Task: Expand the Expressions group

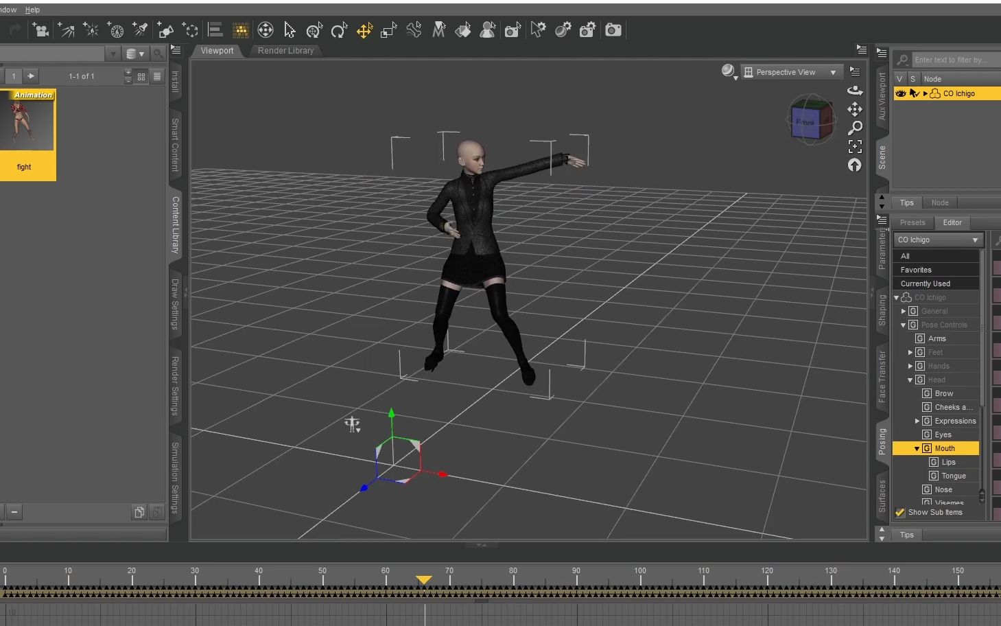Action: [917, 421]
